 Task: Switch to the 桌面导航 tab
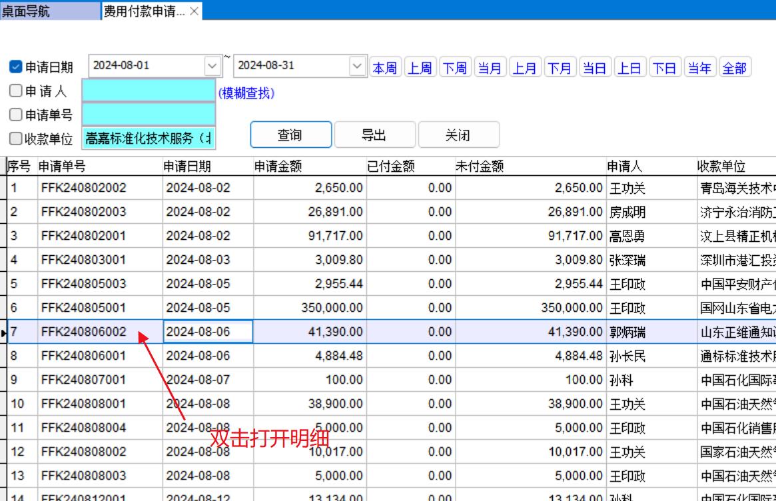27,11
